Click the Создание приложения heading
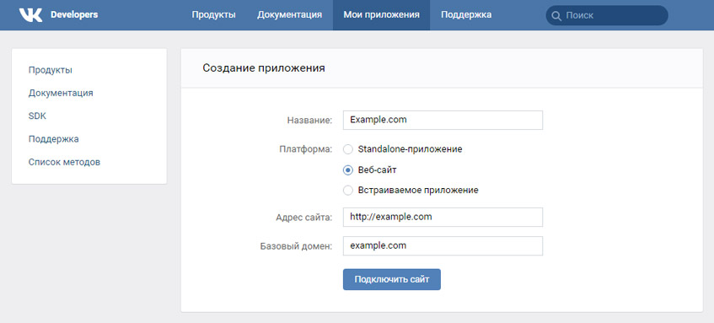This screenshot has height=323, width=714. 264,68
